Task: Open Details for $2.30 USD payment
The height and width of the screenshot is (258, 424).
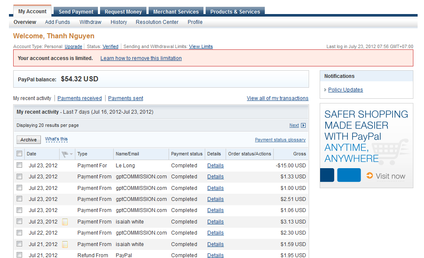Action: [215, 233]
